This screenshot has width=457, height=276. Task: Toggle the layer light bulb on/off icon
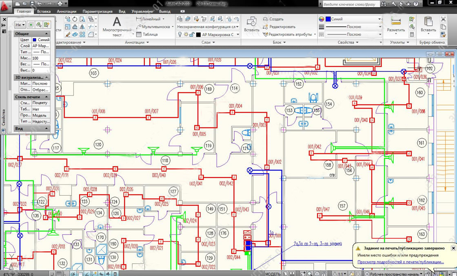(x=180, y=35)
